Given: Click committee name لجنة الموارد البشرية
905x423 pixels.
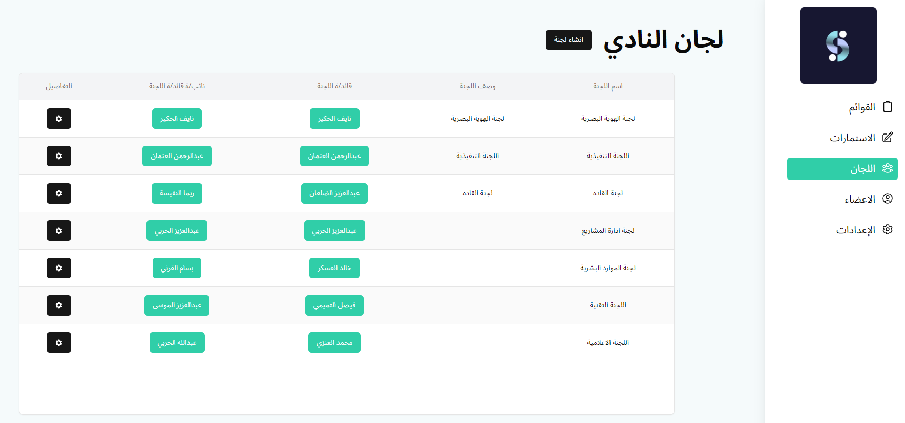Looking at the screenshot, I should (608, 268).
